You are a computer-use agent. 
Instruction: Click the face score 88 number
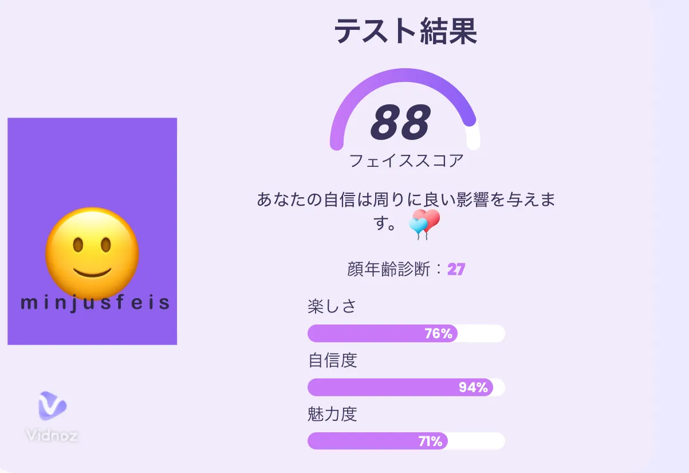coord(400,123)
